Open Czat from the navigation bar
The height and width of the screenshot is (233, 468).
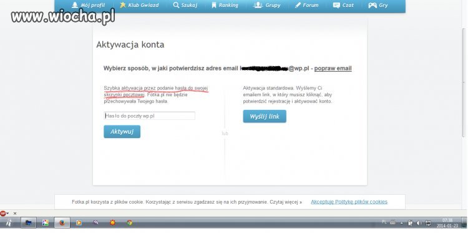coord(343,5)
